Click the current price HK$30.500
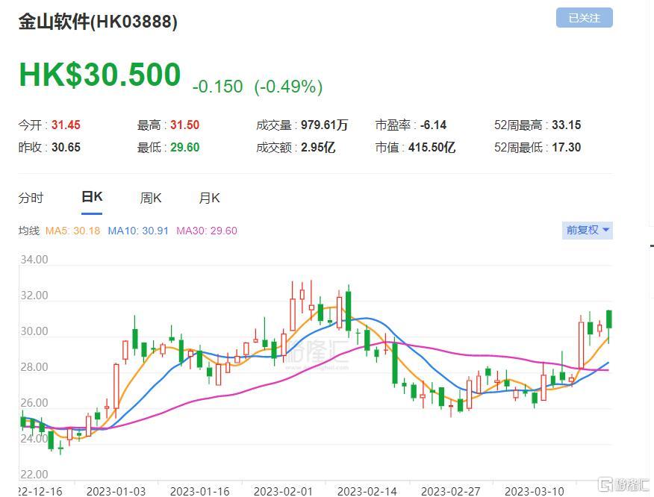Screen dimensions: 654x497 (x=100, y=75)
